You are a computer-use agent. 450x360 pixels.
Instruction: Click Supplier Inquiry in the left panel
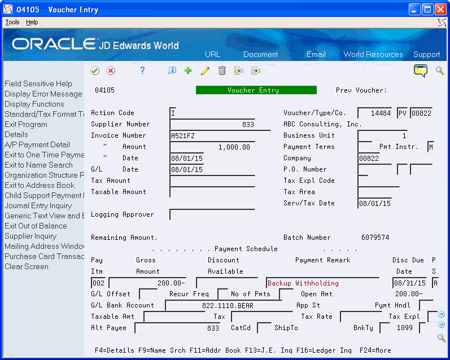(30, 236)
